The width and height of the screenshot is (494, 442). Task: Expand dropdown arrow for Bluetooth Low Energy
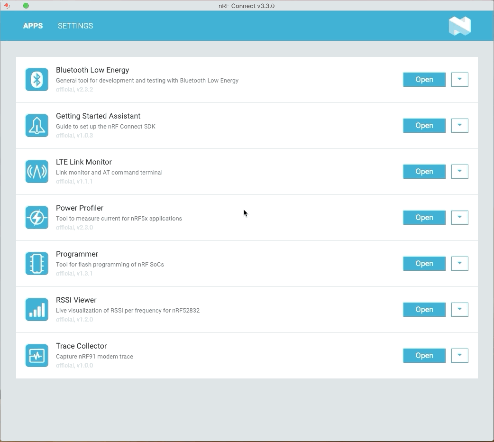(460, 80)
